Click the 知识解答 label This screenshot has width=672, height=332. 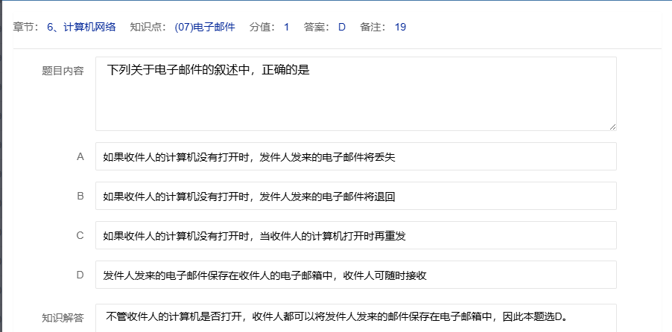[x=63, y=318]
